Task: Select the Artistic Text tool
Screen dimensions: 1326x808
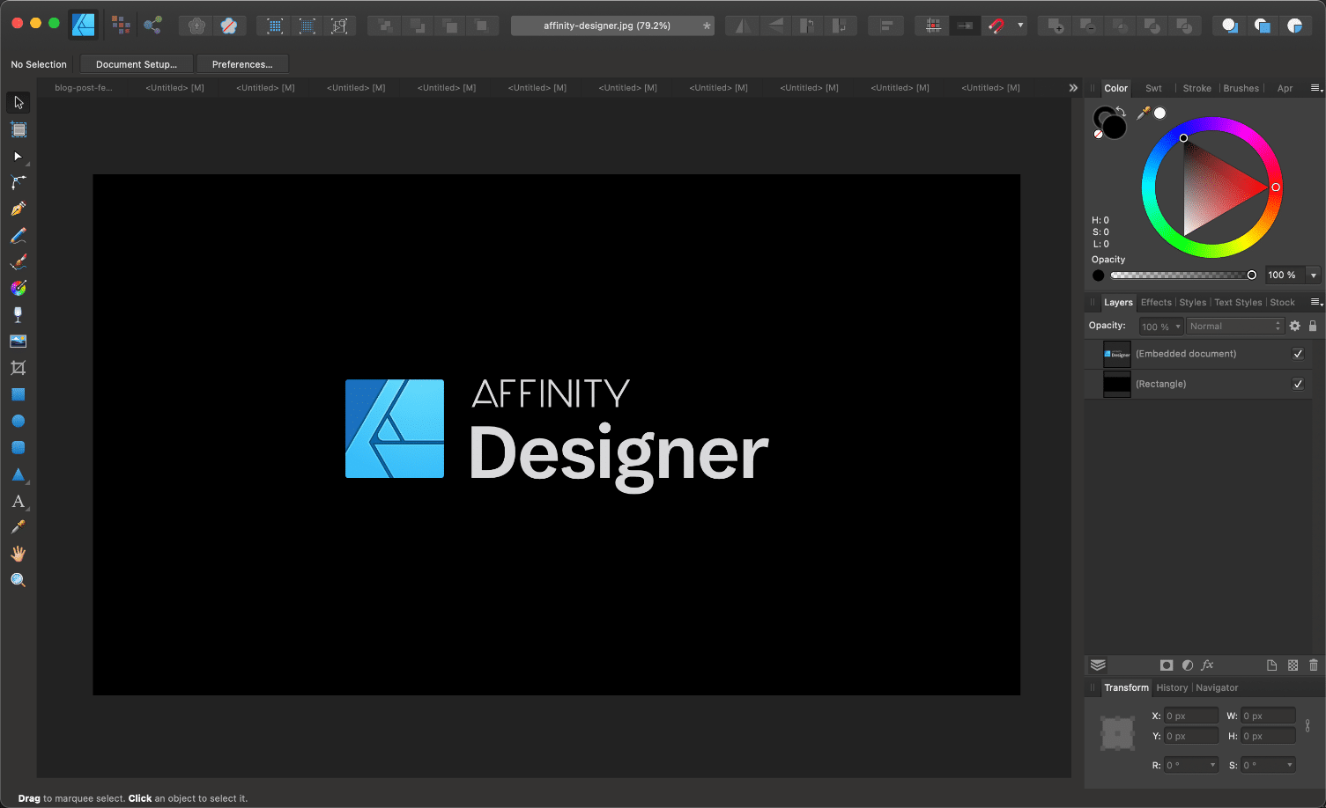Action: [x=18, y=501]
